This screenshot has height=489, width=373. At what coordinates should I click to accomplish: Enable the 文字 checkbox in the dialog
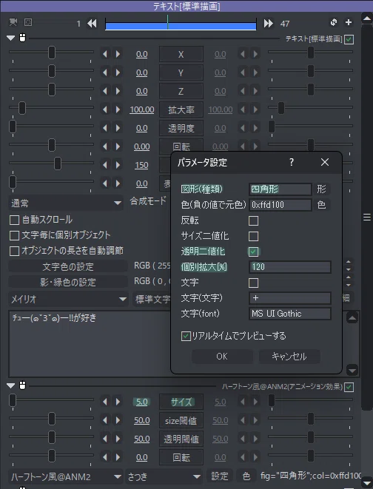click(x=253, y=283)
